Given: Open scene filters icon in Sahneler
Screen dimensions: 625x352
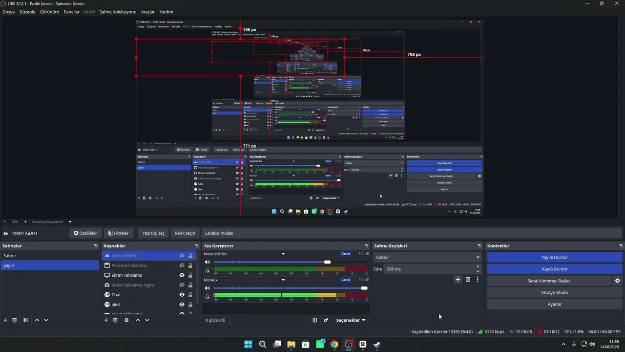Looking at the screenshot, I should tap(25, 320).
